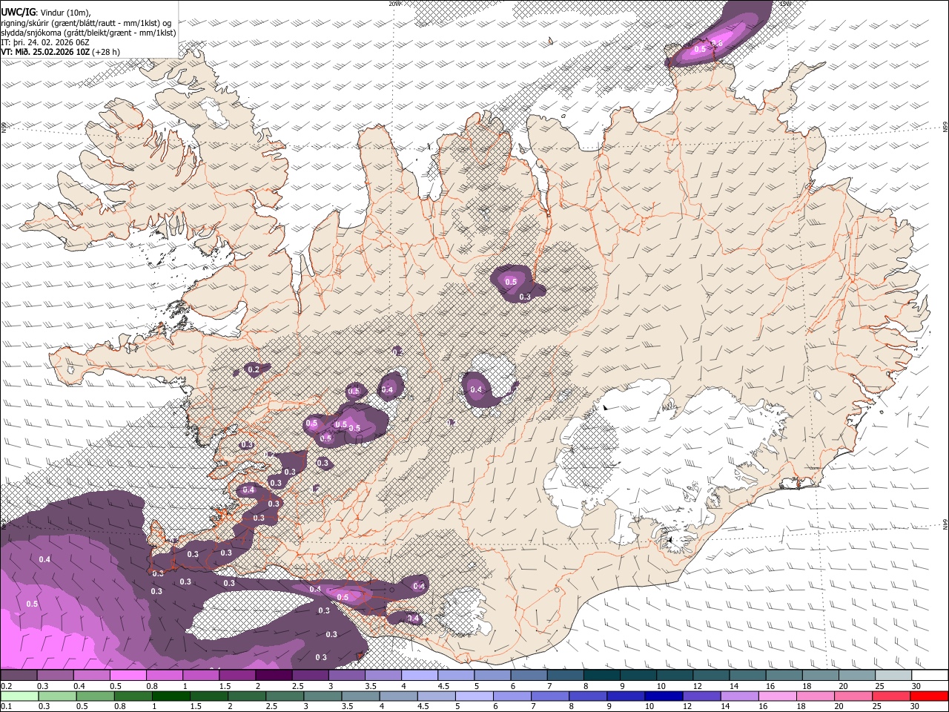949x712 pixels.
Task: Pick the 12–14 violet rain scale swatch
Action: pyautogui.click(x=702, y=696)
